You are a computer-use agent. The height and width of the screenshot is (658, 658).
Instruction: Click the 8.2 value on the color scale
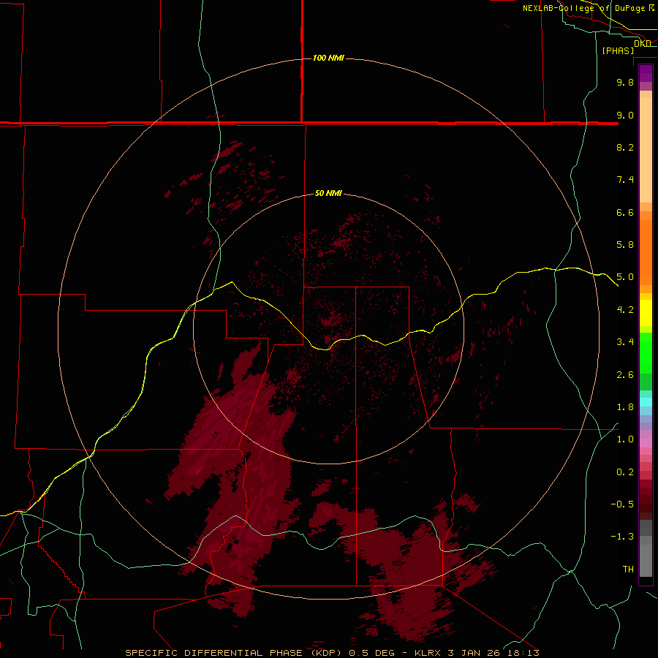(625, 147)
